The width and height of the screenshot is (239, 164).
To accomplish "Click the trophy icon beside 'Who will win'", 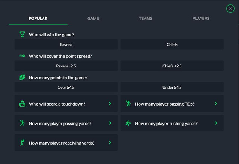I will tap(22, 34).
